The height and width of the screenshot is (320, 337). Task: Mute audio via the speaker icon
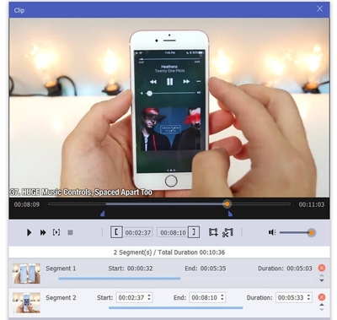272,232
